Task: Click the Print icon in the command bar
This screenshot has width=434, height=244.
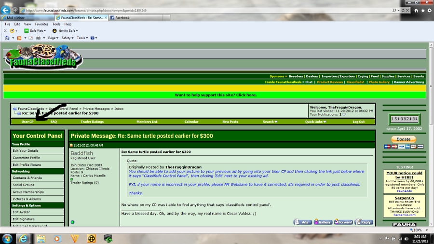Action: [38, 38]
